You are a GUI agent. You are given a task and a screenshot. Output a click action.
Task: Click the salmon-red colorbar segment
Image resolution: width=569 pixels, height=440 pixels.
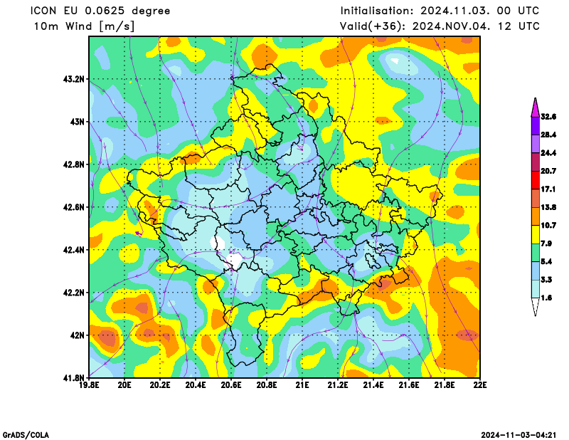(536, 199)
